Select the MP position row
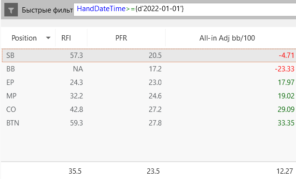 149,96
